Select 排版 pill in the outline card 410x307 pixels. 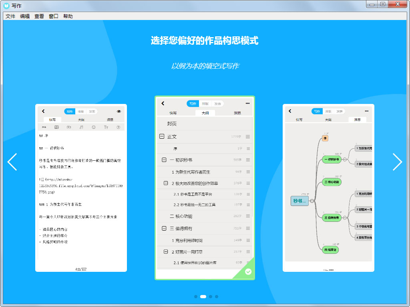tap(205, 104)
